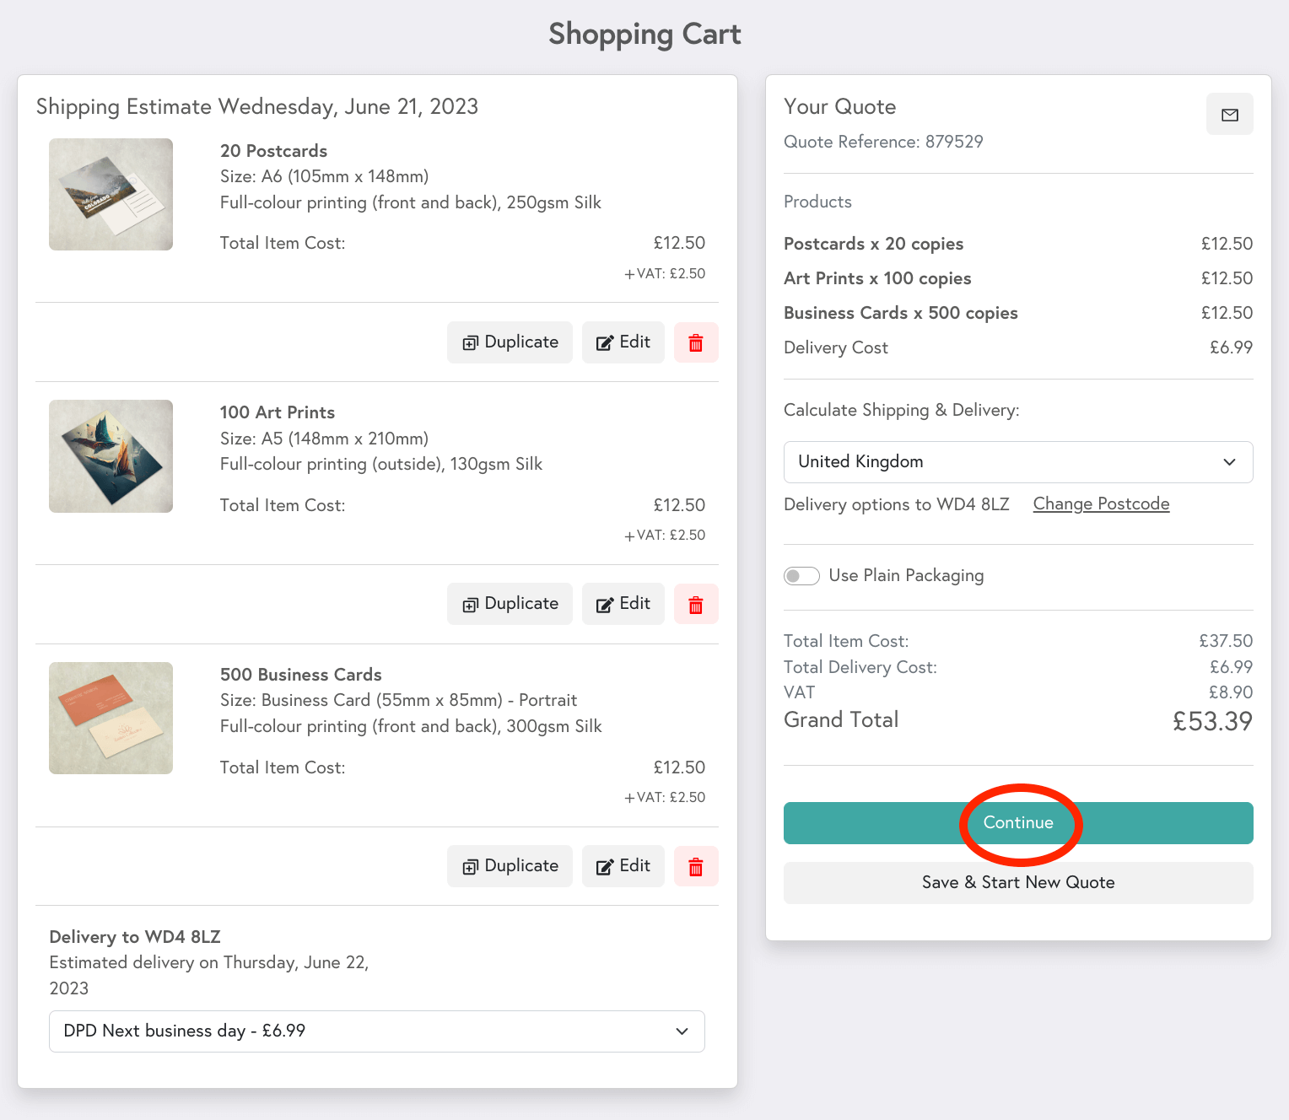Click the trash icon to delete Business Cards
Viewport: 1289px width, 1120px height.
pyautogui.click(x=695, y=866)
